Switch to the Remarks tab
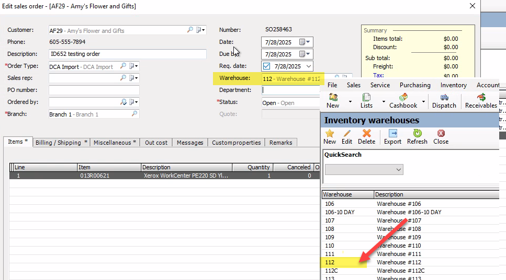Screen dimensions: 506x280 pos(281,143)
